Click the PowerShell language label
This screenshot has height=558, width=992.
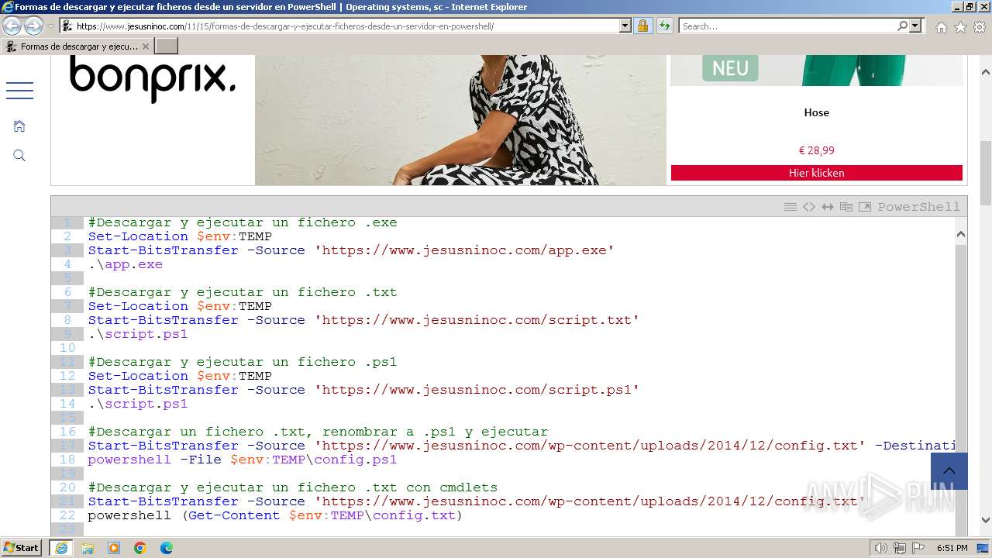(x=918, y=207)
